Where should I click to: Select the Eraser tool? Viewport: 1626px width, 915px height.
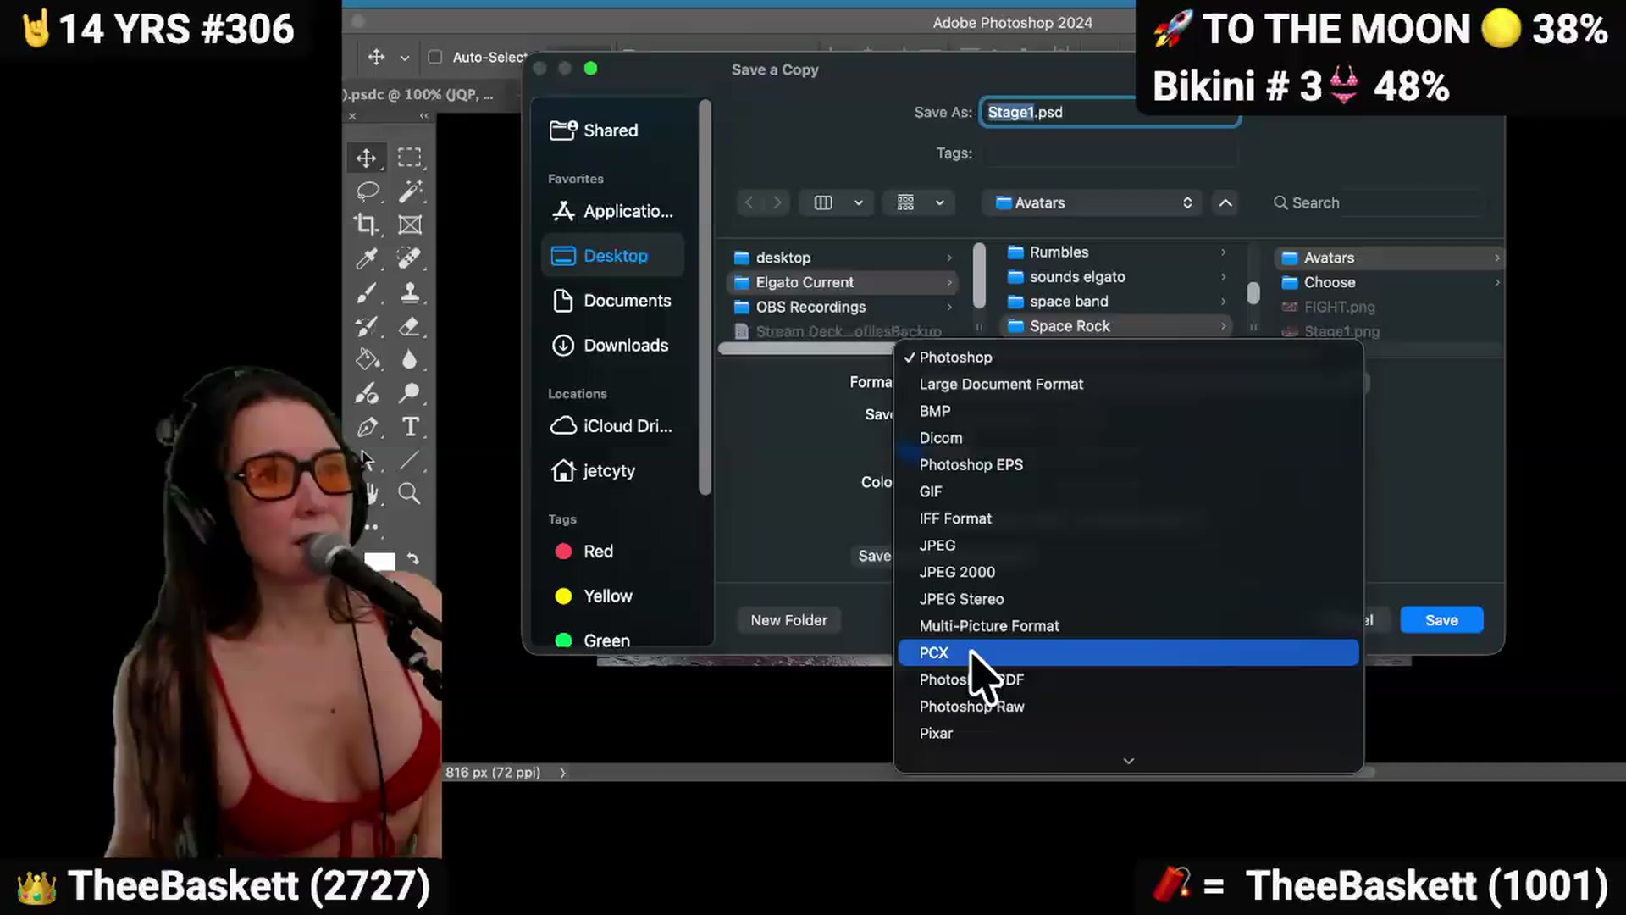(410, 326)
